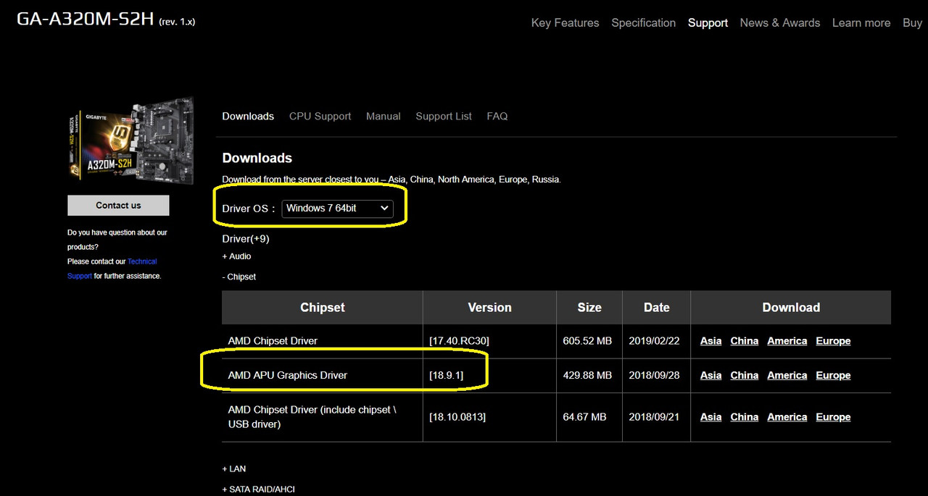928x496 pixels.
Task: Expand the SATA RAID/AHCI section
Action: [x=258, y=489]
